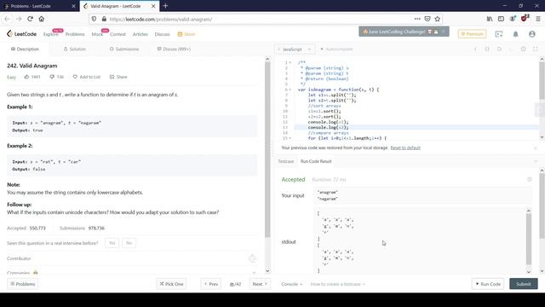Click the Premium button
Screen dimensions: 545x307
[x=472, y=34]
